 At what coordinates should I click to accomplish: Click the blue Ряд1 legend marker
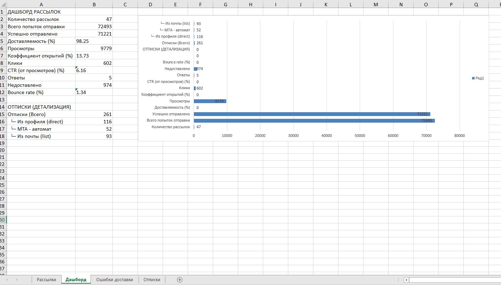[473, 78]
